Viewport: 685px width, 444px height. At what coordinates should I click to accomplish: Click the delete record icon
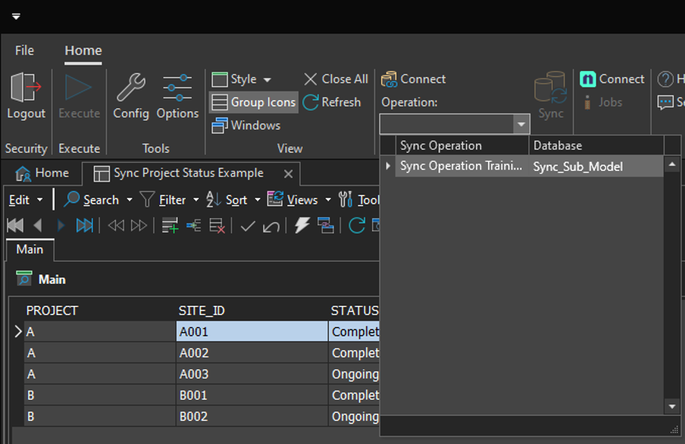(x=217, y=225)
